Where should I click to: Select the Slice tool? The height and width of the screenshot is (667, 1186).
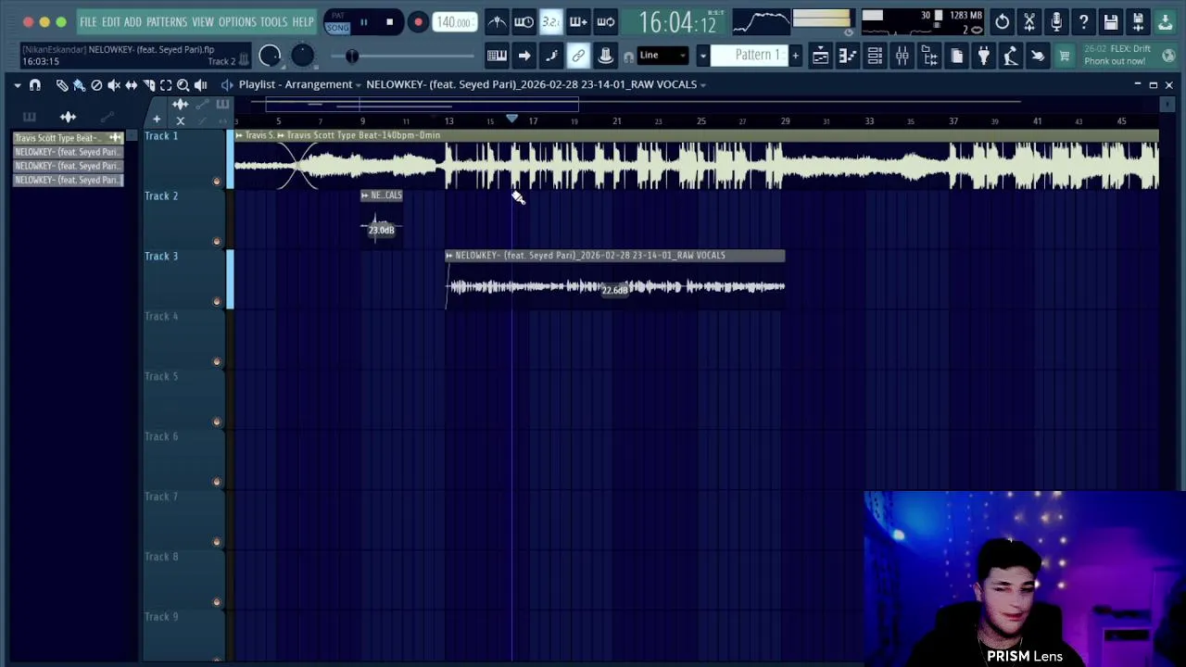tap(149, 85)
